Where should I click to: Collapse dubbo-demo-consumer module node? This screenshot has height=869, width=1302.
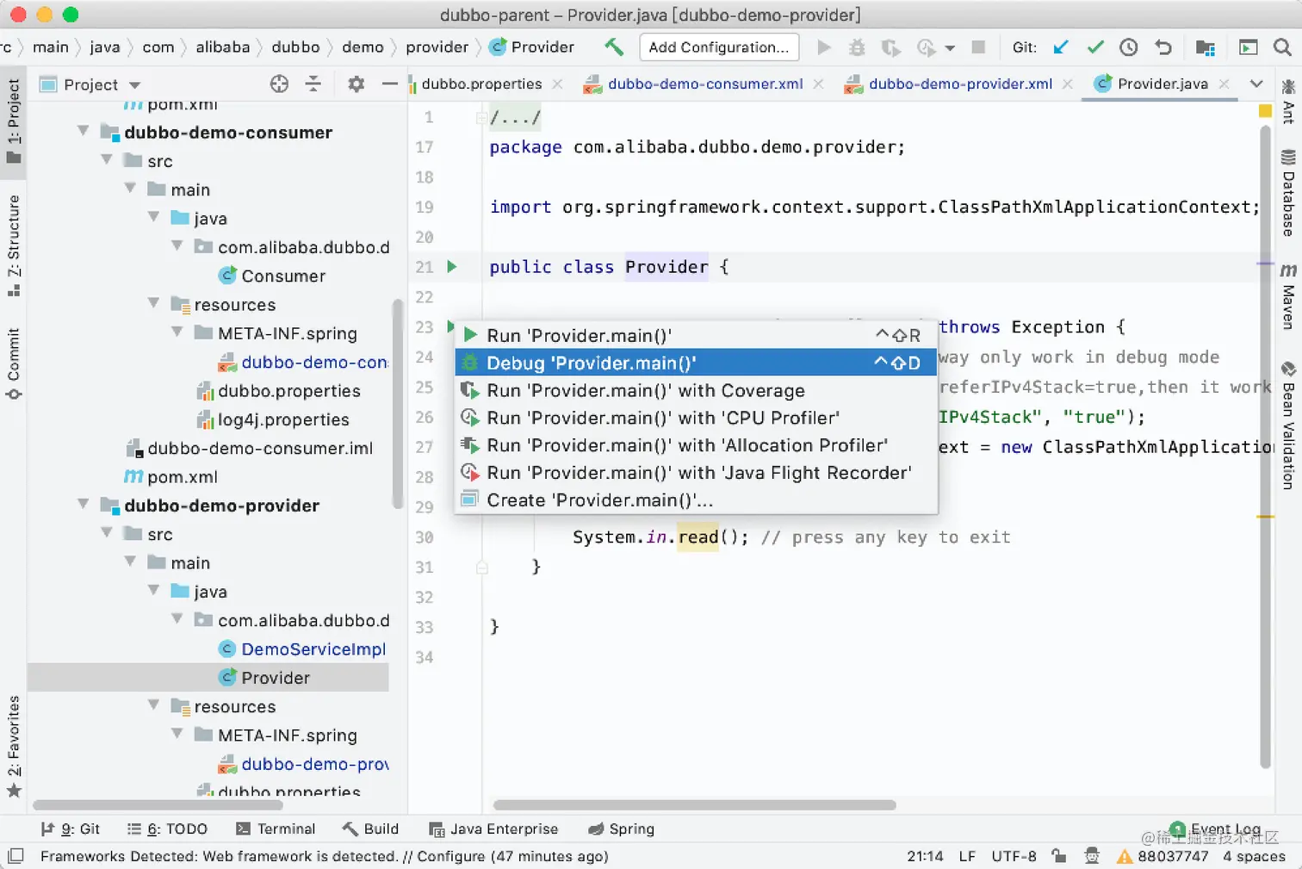(x=84, y=132)
